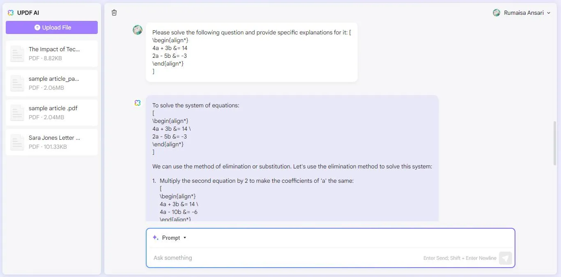Image resolution: width=561 pixels, height=277 pixels.
Task: Click the Rumaisa Ansari username
Action: point(524,13)
